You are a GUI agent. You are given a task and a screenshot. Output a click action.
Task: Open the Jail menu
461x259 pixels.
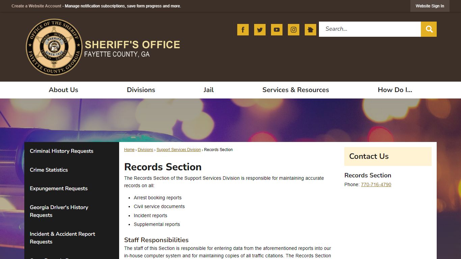[209, 90]
